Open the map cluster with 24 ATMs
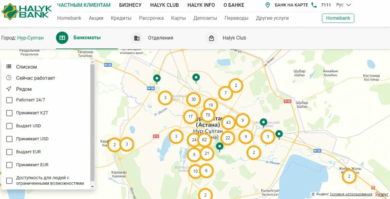This screenshot has width=390, height=199. pyautogui.click(x=194, y=140)
